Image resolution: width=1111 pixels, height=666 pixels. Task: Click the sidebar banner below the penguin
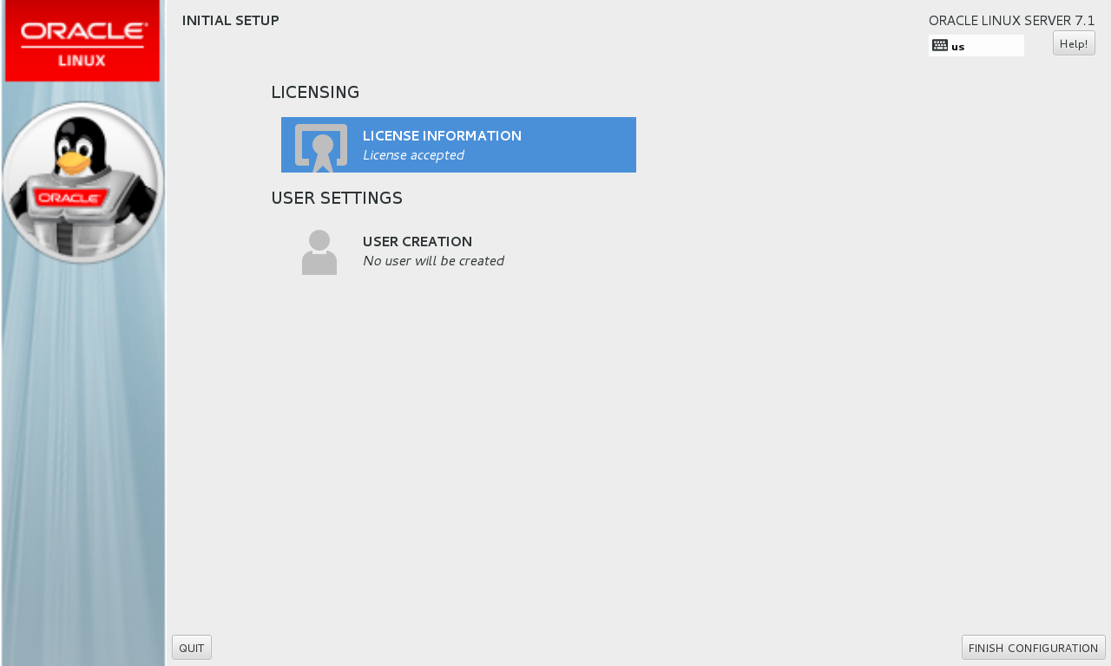(x=82, y=465)
